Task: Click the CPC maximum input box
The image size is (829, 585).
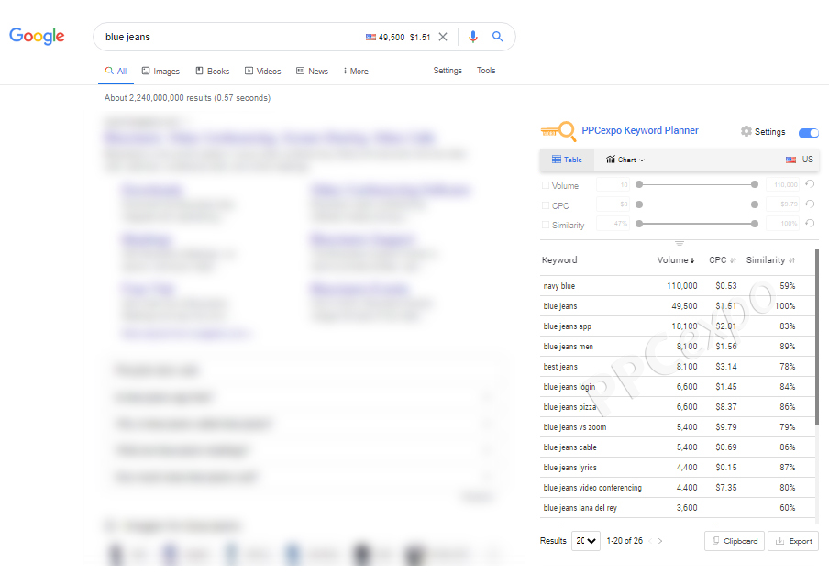Action: click(783, 204)
